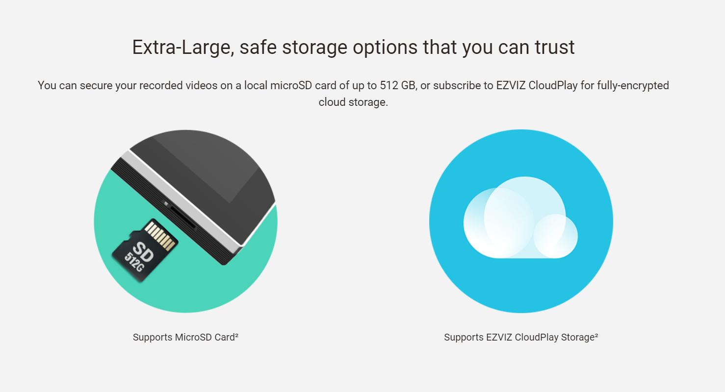Click the small cloud bubble on the right
The height and width of the screenshot is (392, 725).
[555, 236]
